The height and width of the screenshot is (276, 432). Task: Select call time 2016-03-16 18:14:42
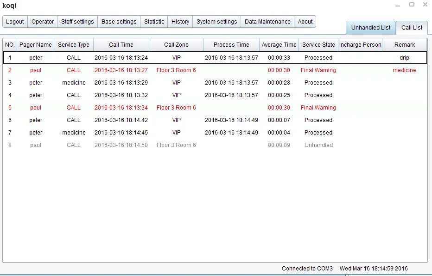(x=121, y=120)
